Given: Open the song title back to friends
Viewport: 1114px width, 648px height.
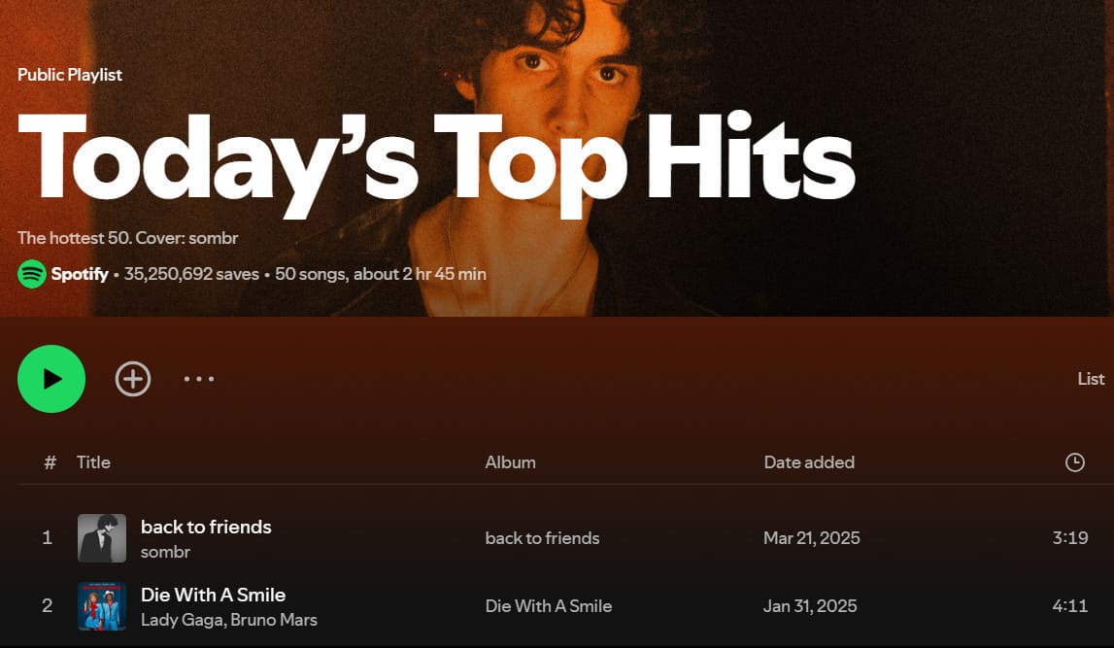Looking at the screenshot, I should 206,527.
